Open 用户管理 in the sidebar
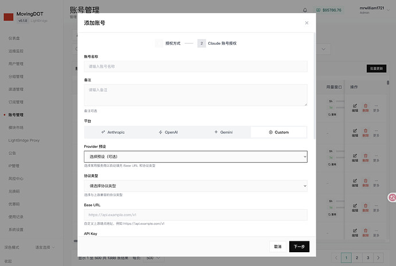Viewport: 396px width, 266px height. 16,64
